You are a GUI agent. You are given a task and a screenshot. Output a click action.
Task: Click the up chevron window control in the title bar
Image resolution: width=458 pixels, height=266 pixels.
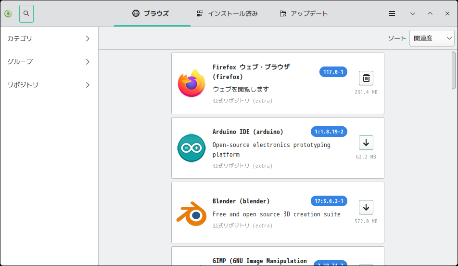(x=430, y=13)
